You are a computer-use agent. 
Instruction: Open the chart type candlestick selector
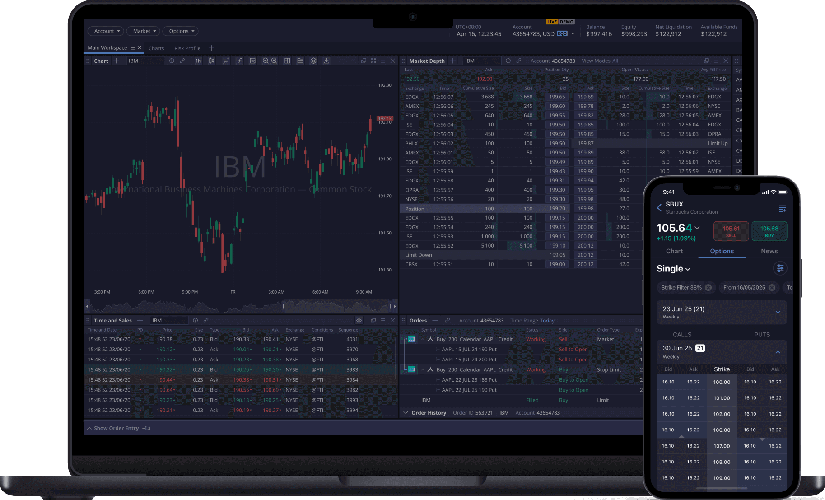[211, 61]
